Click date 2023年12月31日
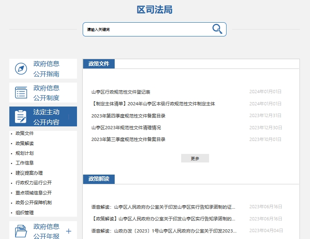This screenshot has width=310, height=239. (265, 115)
